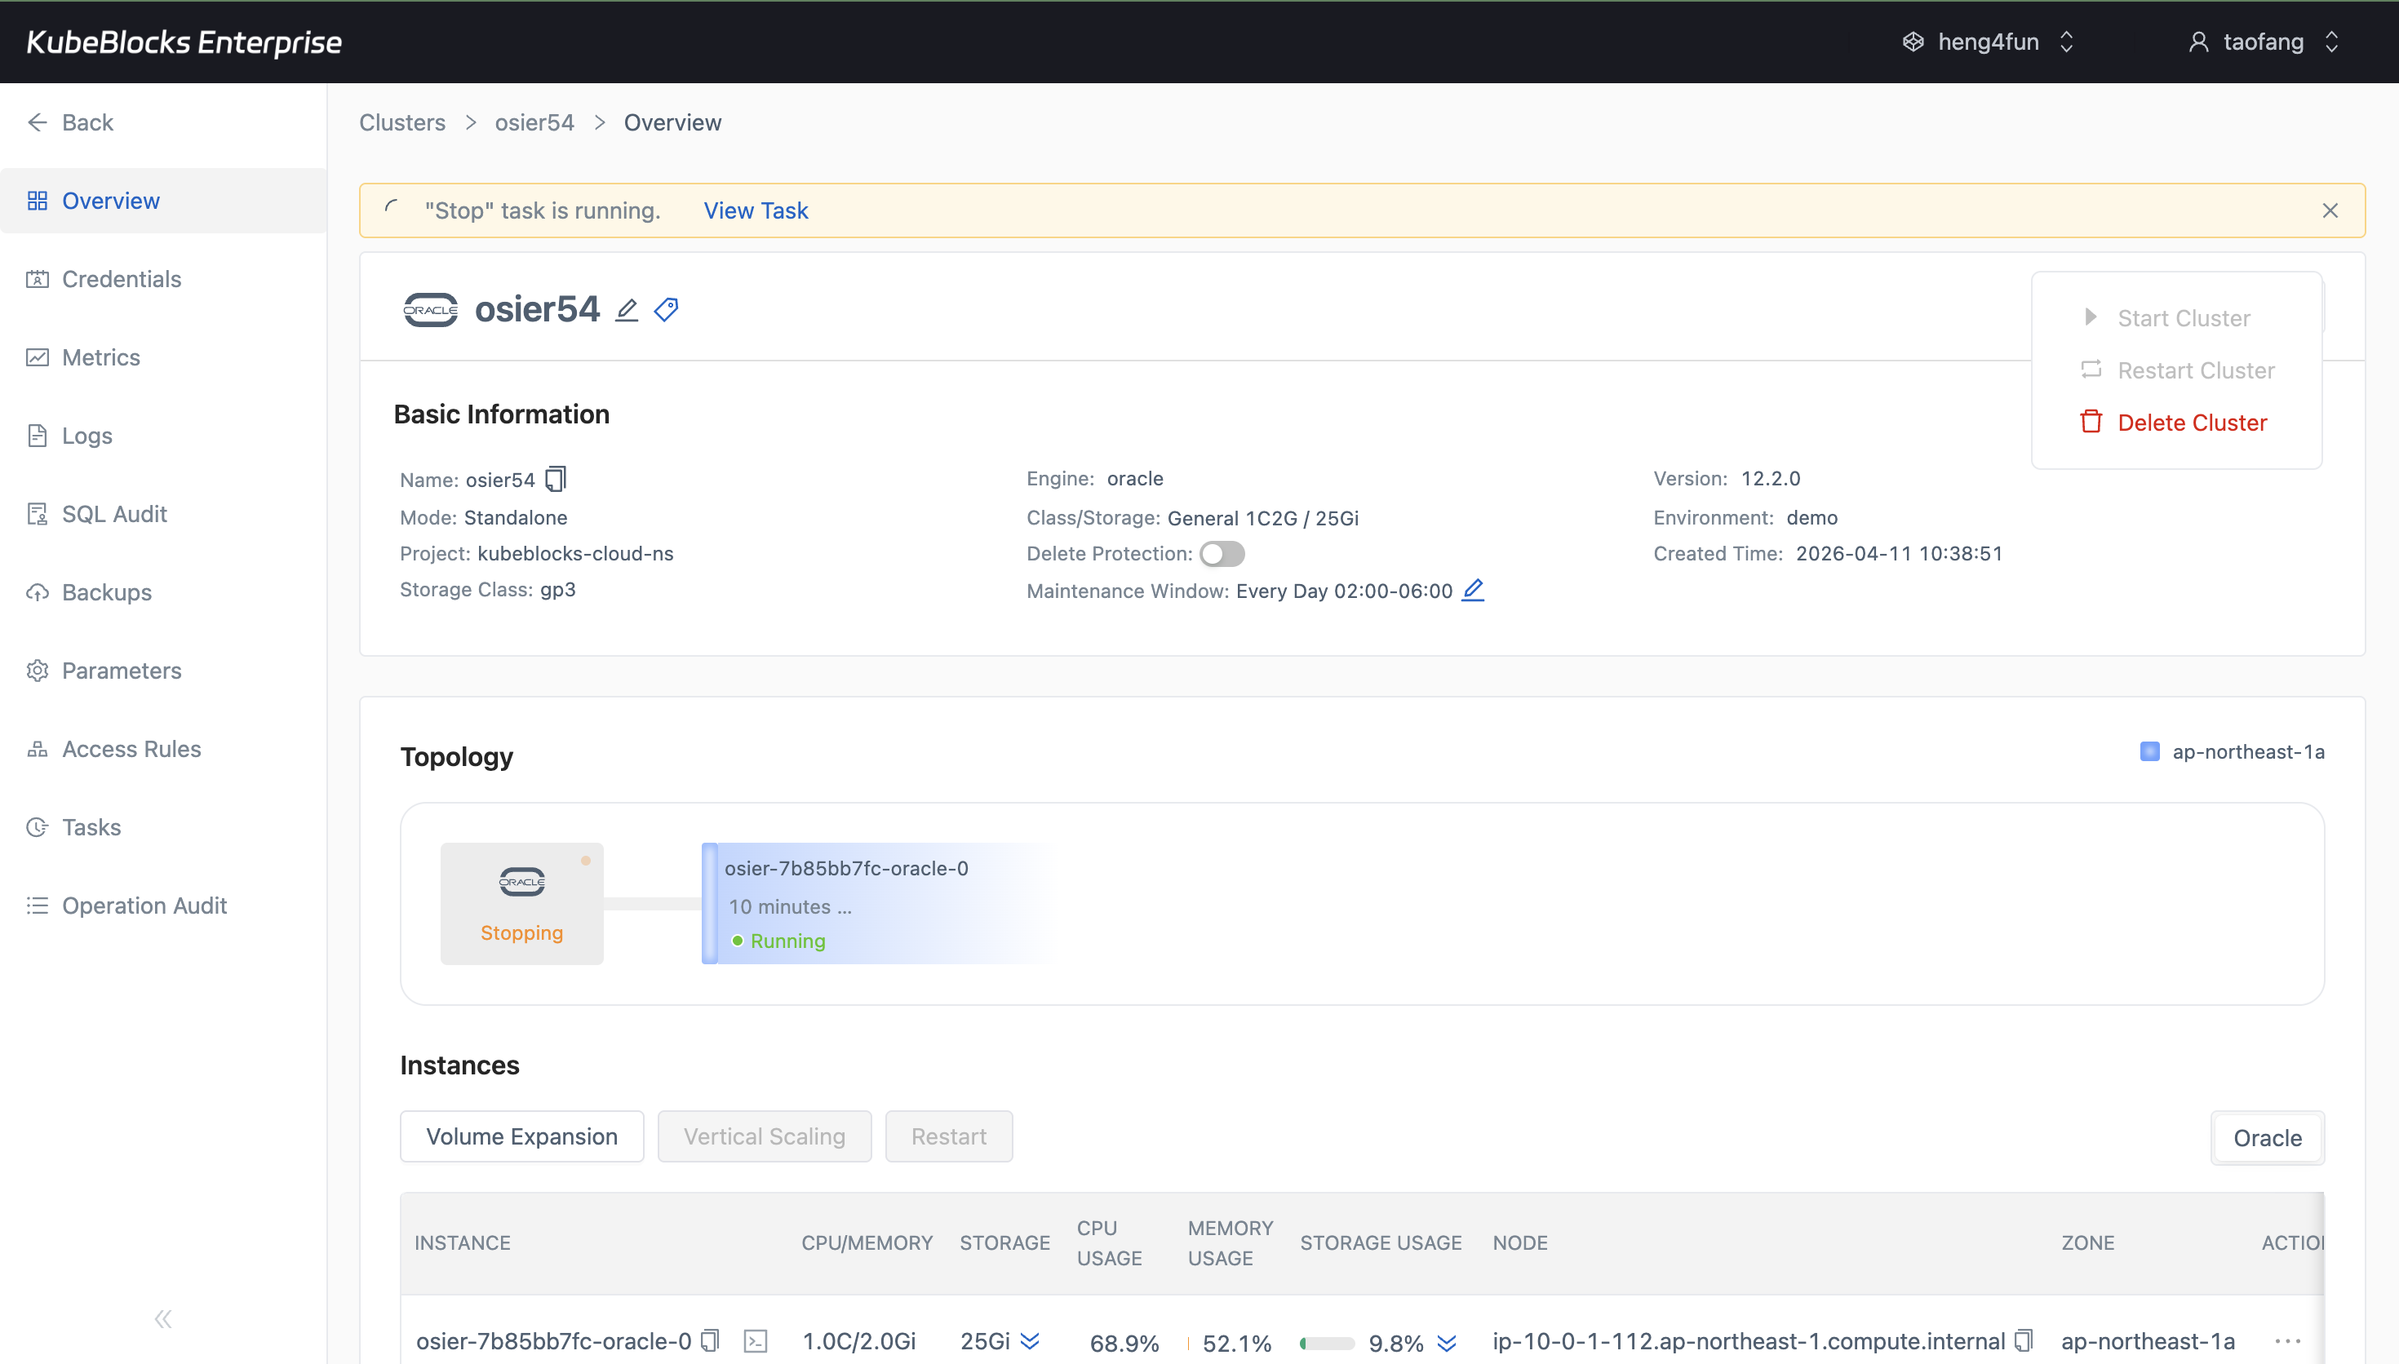Edit the cluster name with pencil icon
The image size is (2399, 1364).
(625, 309)
